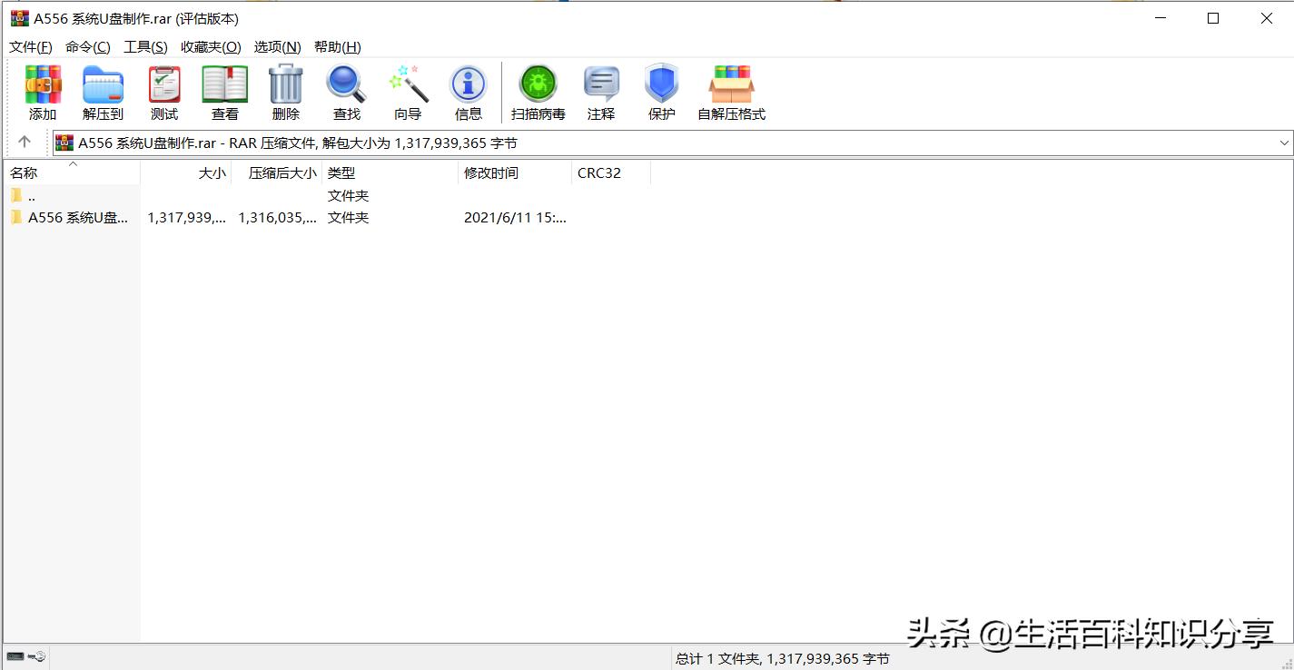Open the 工具 menu
The image size is (1294, 670).
145,46
